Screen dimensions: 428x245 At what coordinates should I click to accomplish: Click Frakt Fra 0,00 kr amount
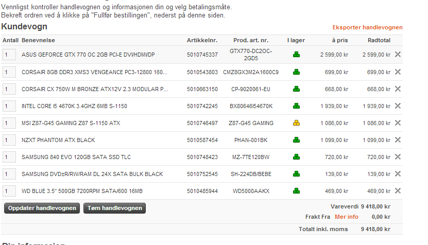point(381,217)
